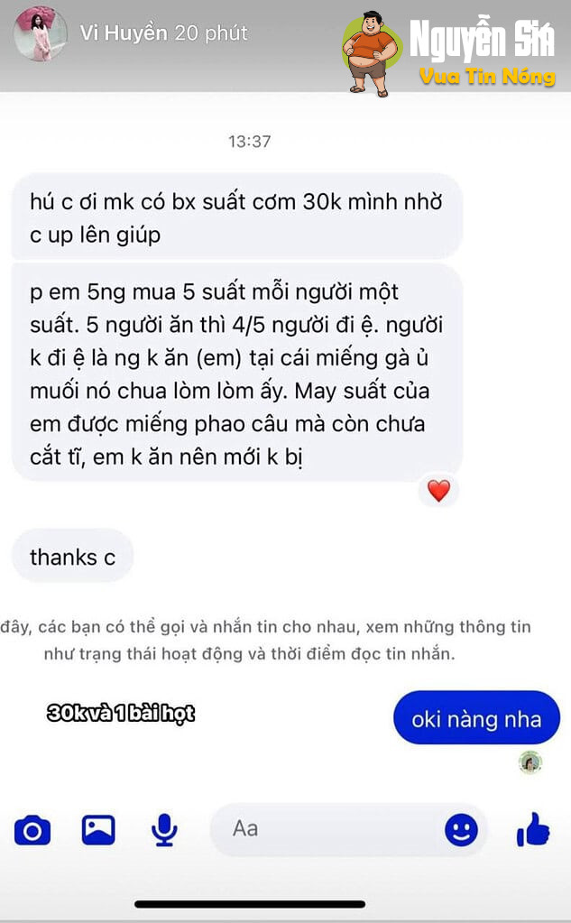The height and width of the screenshot is (923, 571).
Task: Click the cartoon man logo
Action: (371, 53)
